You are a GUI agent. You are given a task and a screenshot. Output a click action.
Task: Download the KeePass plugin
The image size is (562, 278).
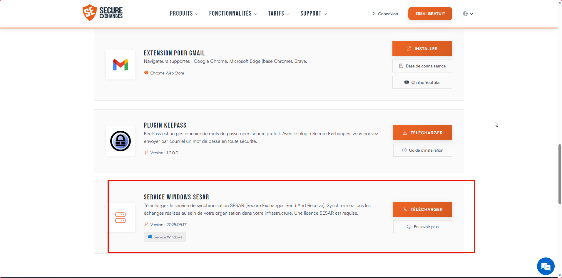tap(422, 133)
